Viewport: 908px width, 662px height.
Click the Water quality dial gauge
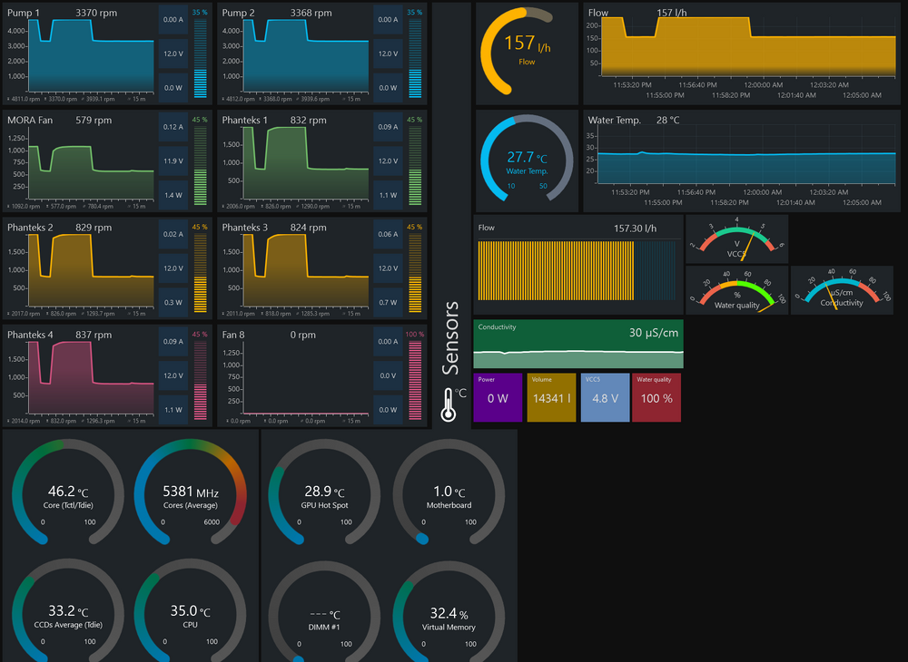(x=736, y=290)
